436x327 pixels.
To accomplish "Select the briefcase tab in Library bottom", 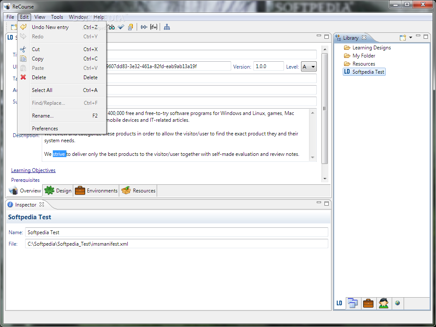I will tap(368, 303).
